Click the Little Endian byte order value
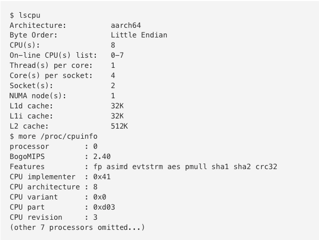 [x=138, y=35]
